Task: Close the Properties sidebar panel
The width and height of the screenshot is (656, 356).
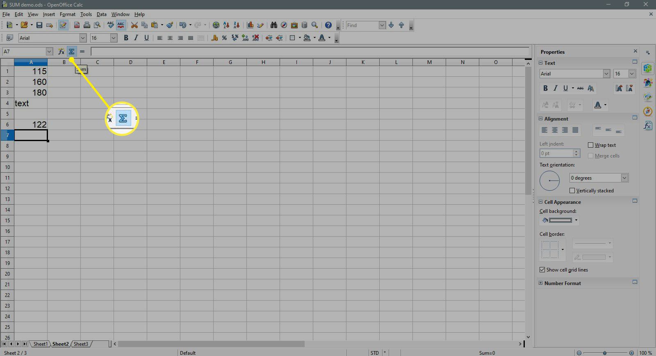Action: pyautogui.click(x=635, y=51)
